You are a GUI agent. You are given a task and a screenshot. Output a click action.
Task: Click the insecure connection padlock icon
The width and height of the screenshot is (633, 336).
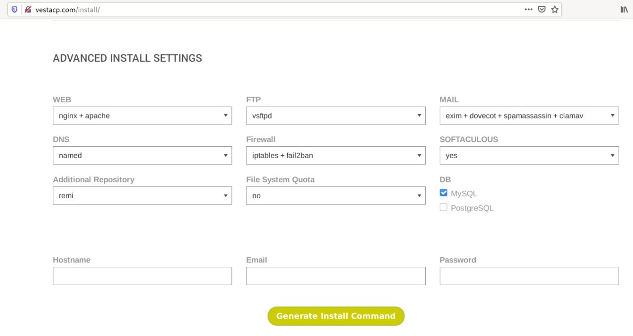tap(28, 9)
